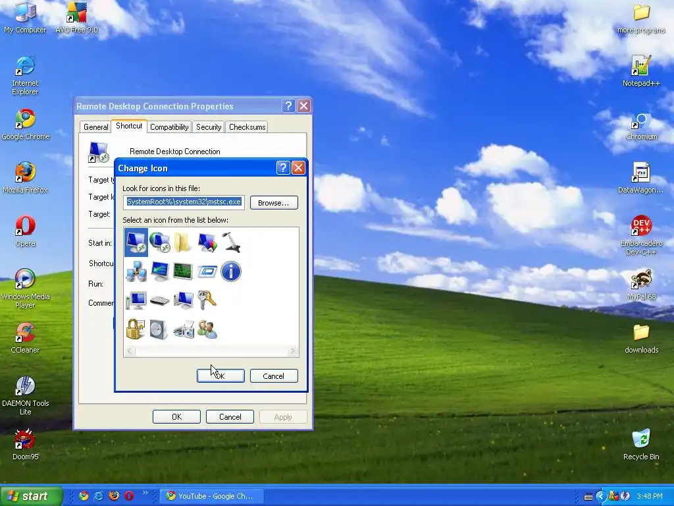Click the icon list left scroll arrow
Screen dimensions: 674x506
130,351
